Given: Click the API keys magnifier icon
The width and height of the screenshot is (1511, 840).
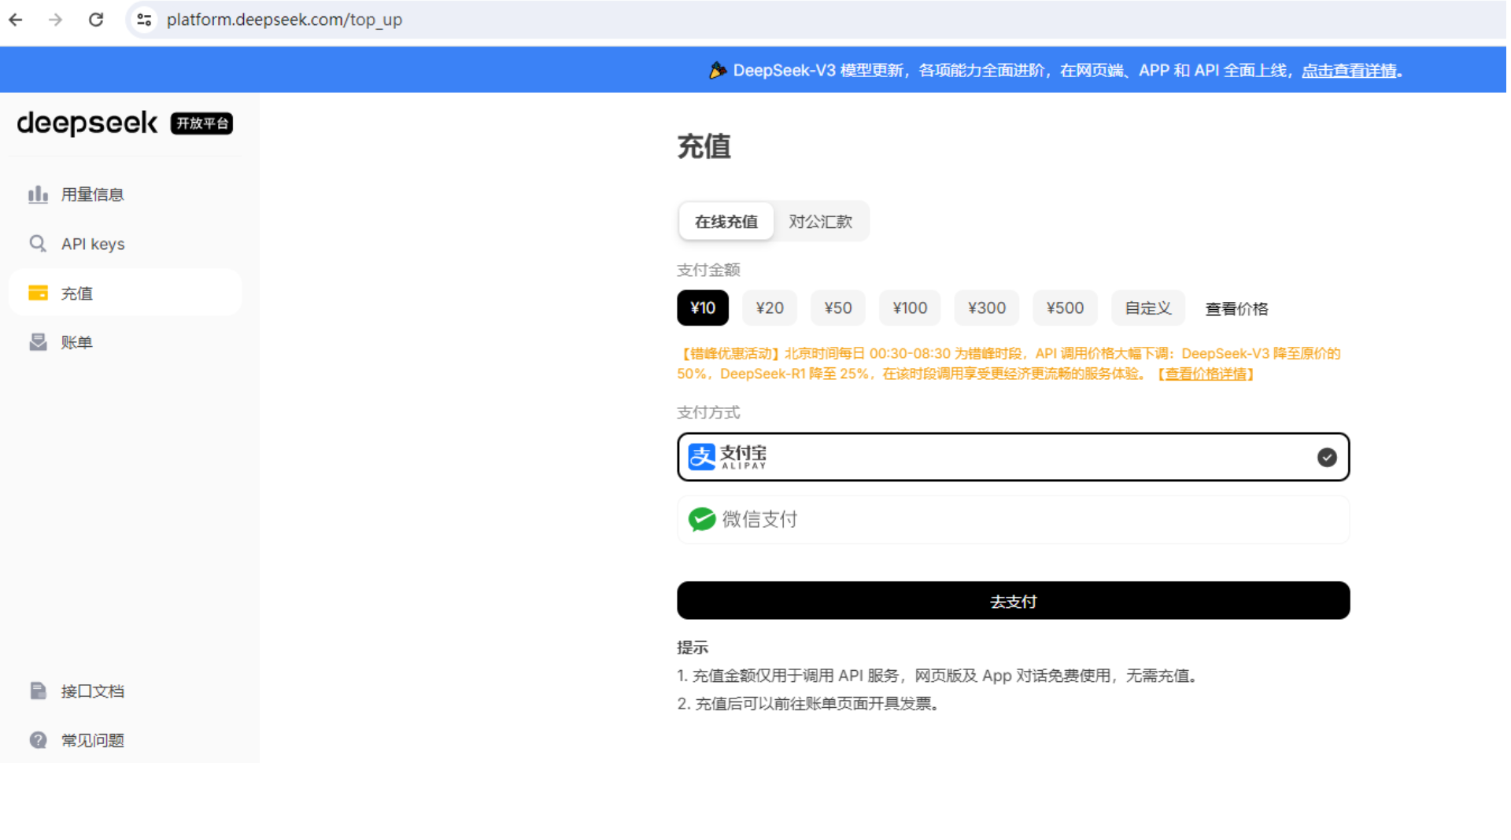Looking at the screenshot, I should pyautogui.click(x=38, y=244).
